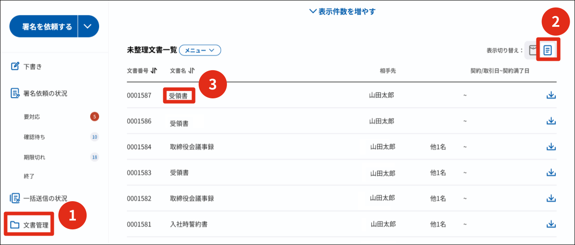Expand the 署名を依頼する dropdown arrow
This screenshot has width=575, height=245.
[88, 26]
